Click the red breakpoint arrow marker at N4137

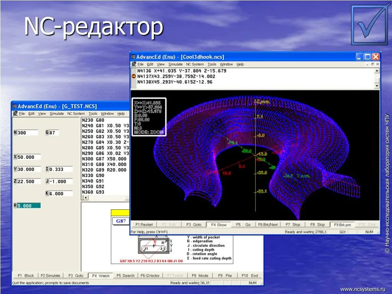(x=134, y=76)
